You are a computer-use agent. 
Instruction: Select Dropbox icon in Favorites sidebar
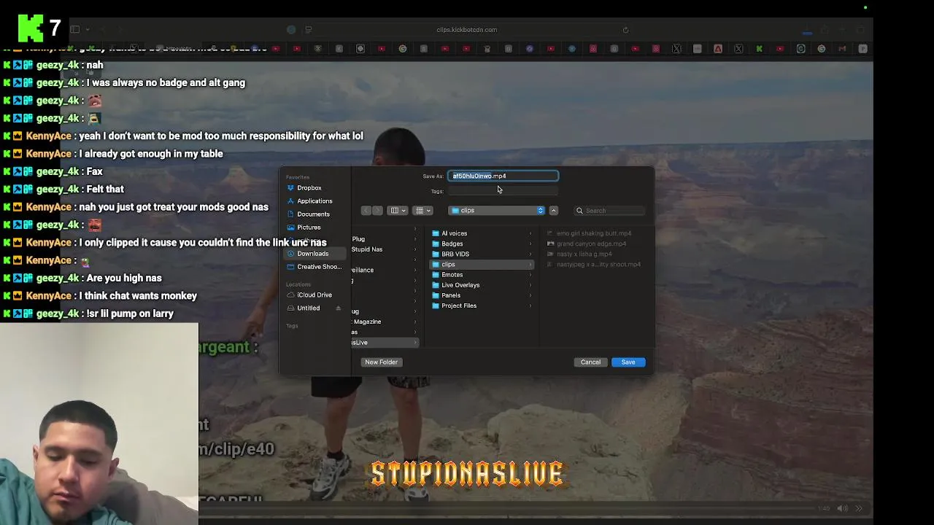pos(290,188)
